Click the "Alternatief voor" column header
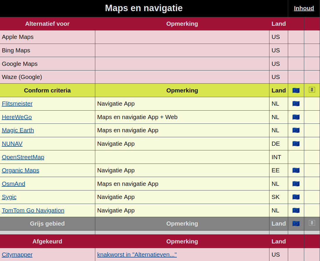Screen dimensions: 320x261 (47, 24)
